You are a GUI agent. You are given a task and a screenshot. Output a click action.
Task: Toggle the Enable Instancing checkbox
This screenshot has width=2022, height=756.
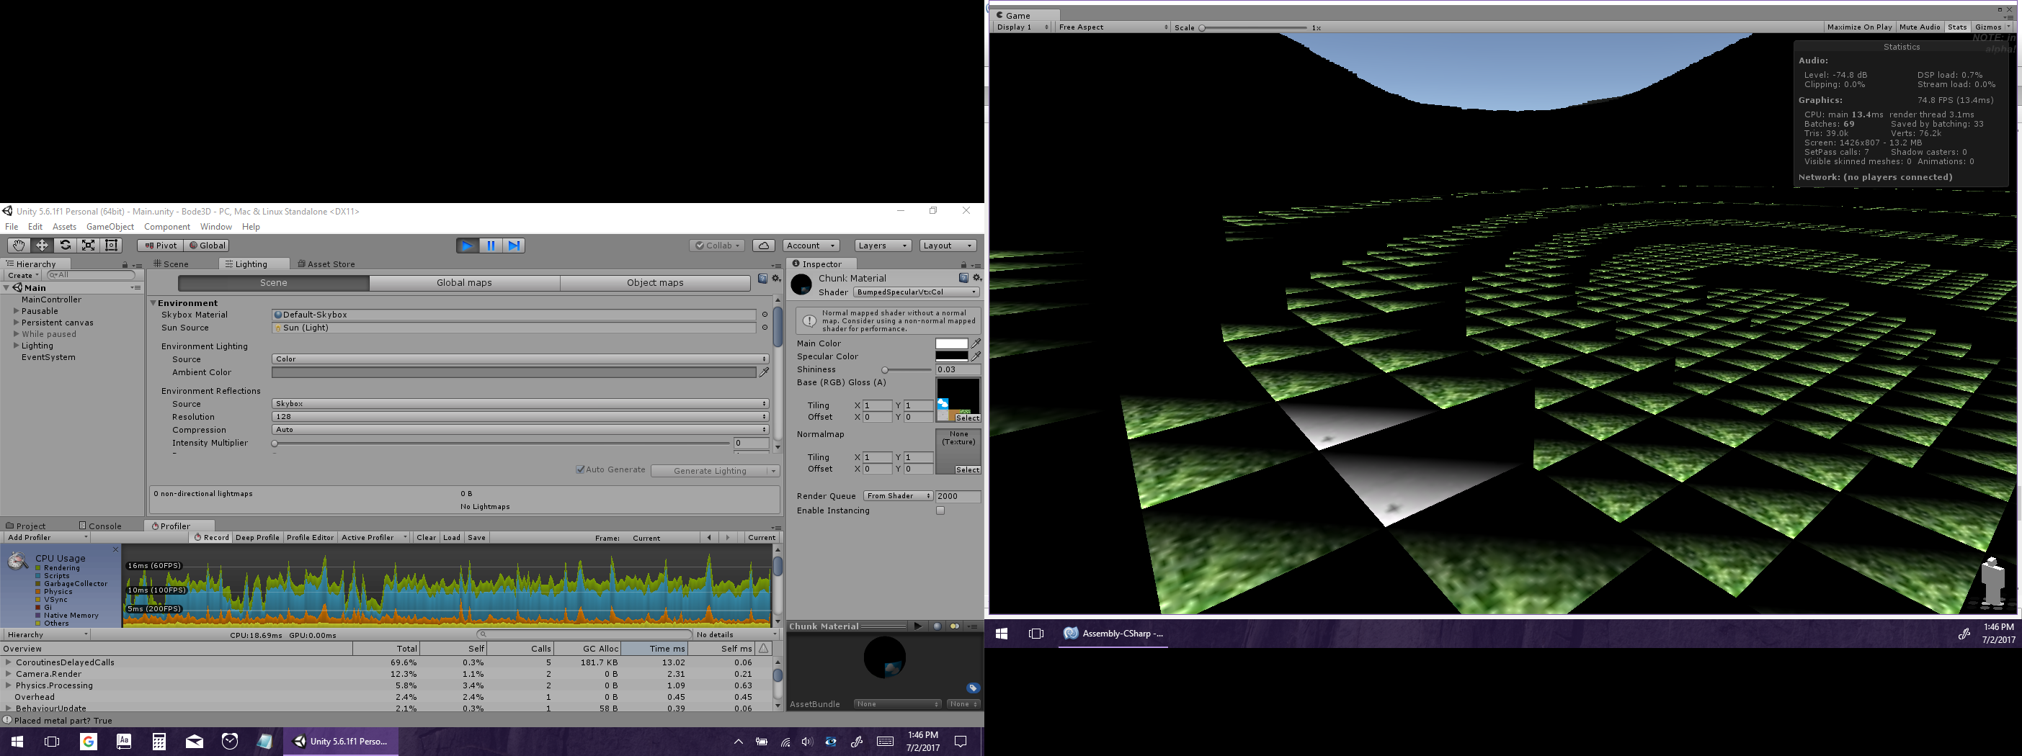pyautogui.click(x=940, y=510)
